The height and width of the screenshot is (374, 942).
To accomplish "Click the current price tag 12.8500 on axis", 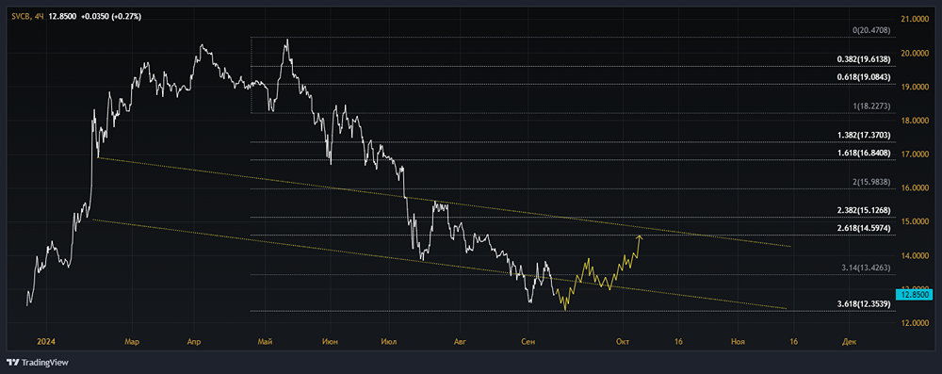I will 915,295.
